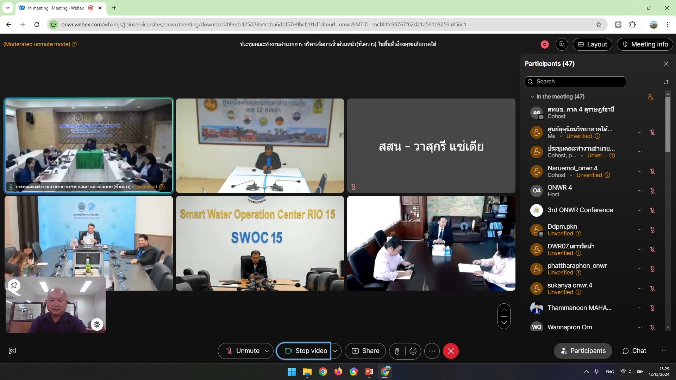Click the Meeting info button
676x380 pixels.
coord(645,44)
